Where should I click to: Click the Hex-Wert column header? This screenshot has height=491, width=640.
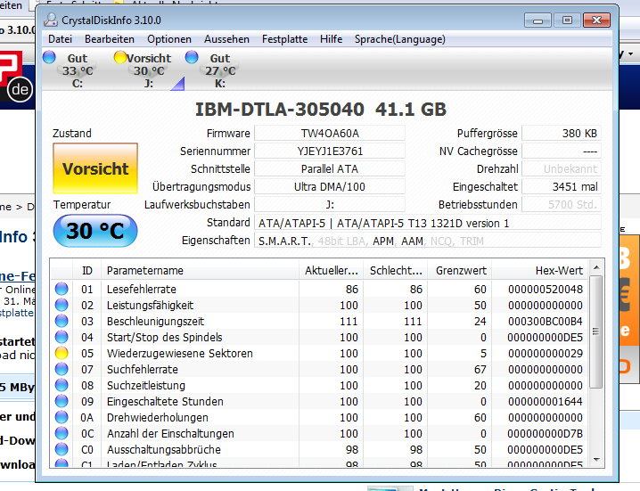(x=540, y=271)
